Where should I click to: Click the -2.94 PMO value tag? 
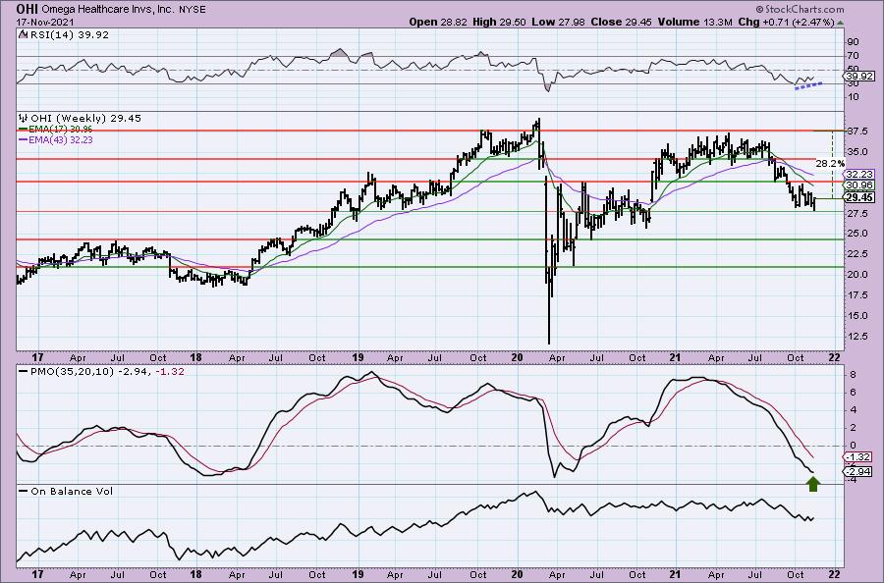pos(857,472)
